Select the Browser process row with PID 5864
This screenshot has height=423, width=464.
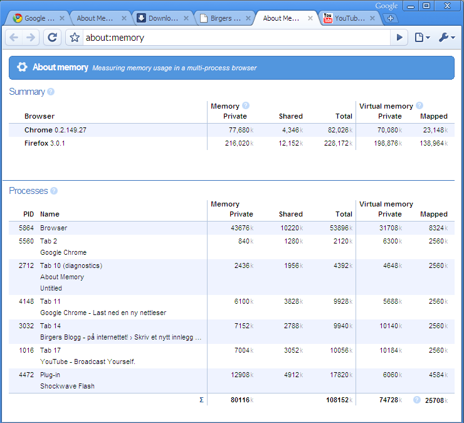pyautogui.click(x=53, y=228)
